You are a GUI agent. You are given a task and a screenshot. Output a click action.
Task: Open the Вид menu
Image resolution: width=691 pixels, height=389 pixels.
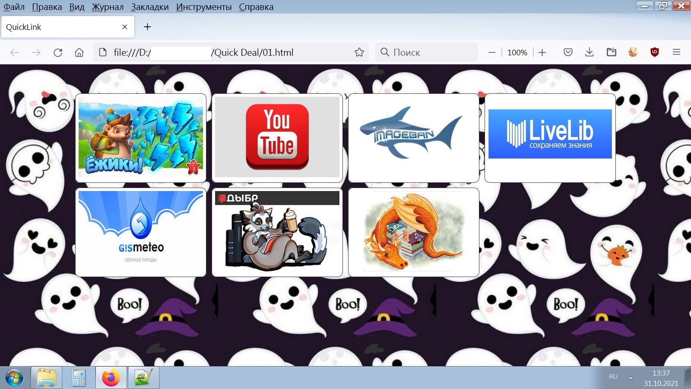coord(77,7)
